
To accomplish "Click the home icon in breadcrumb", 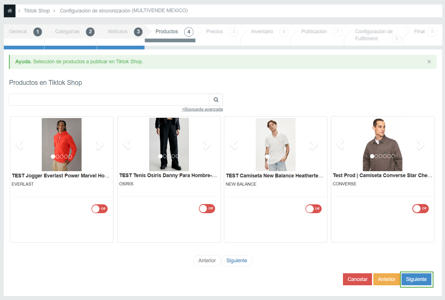I will pyautogui.click(x=10, y=11).
